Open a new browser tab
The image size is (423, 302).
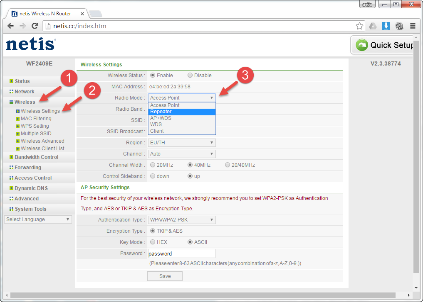coord(96,13)
